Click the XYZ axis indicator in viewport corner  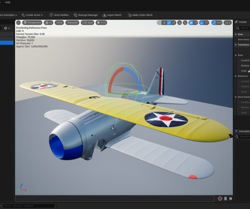click(x=22, y=188)
